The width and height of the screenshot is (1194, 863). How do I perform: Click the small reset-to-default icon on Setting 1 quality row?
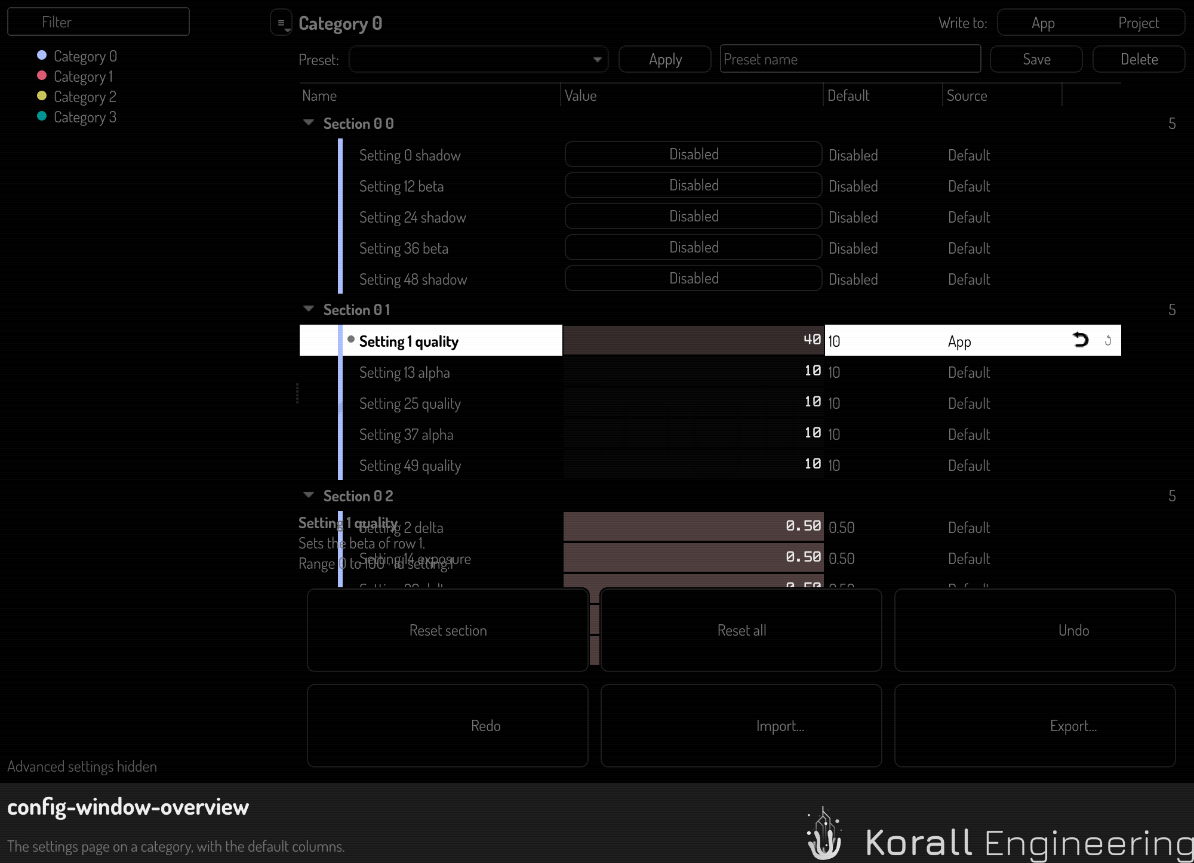[x=1108, y=341]
